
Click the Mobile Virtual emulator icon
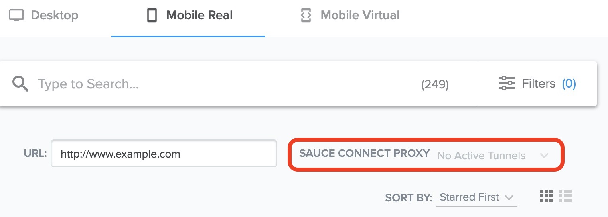coord(306,16)
